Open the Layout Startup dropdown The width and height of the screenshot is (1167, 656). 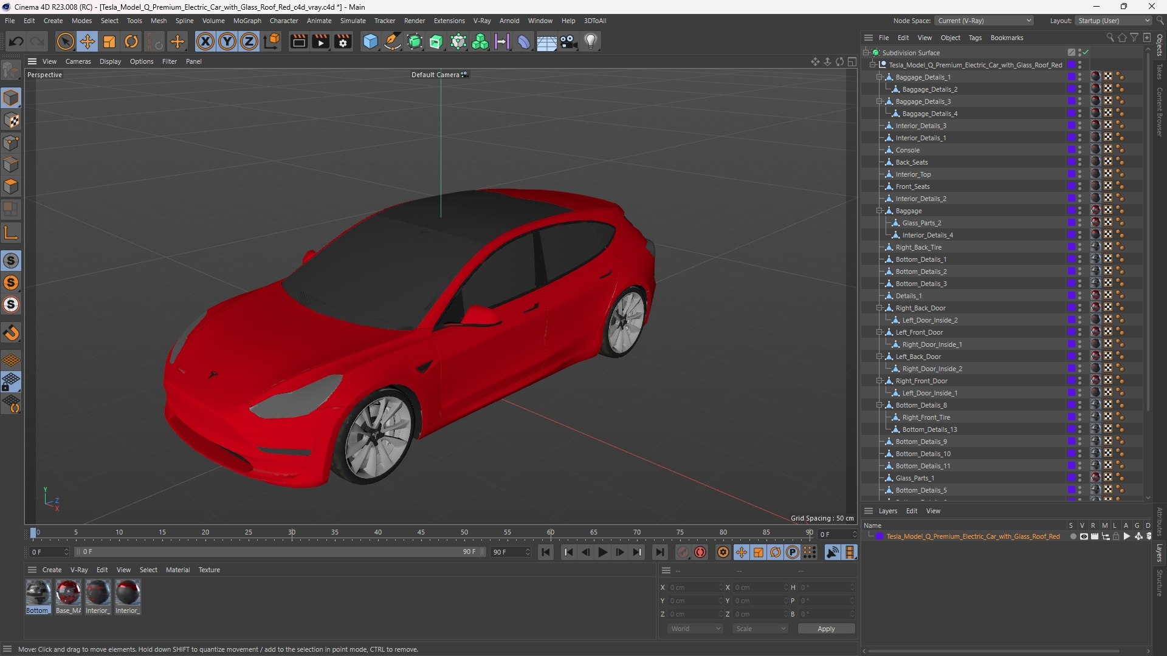tap(1114, 21)
